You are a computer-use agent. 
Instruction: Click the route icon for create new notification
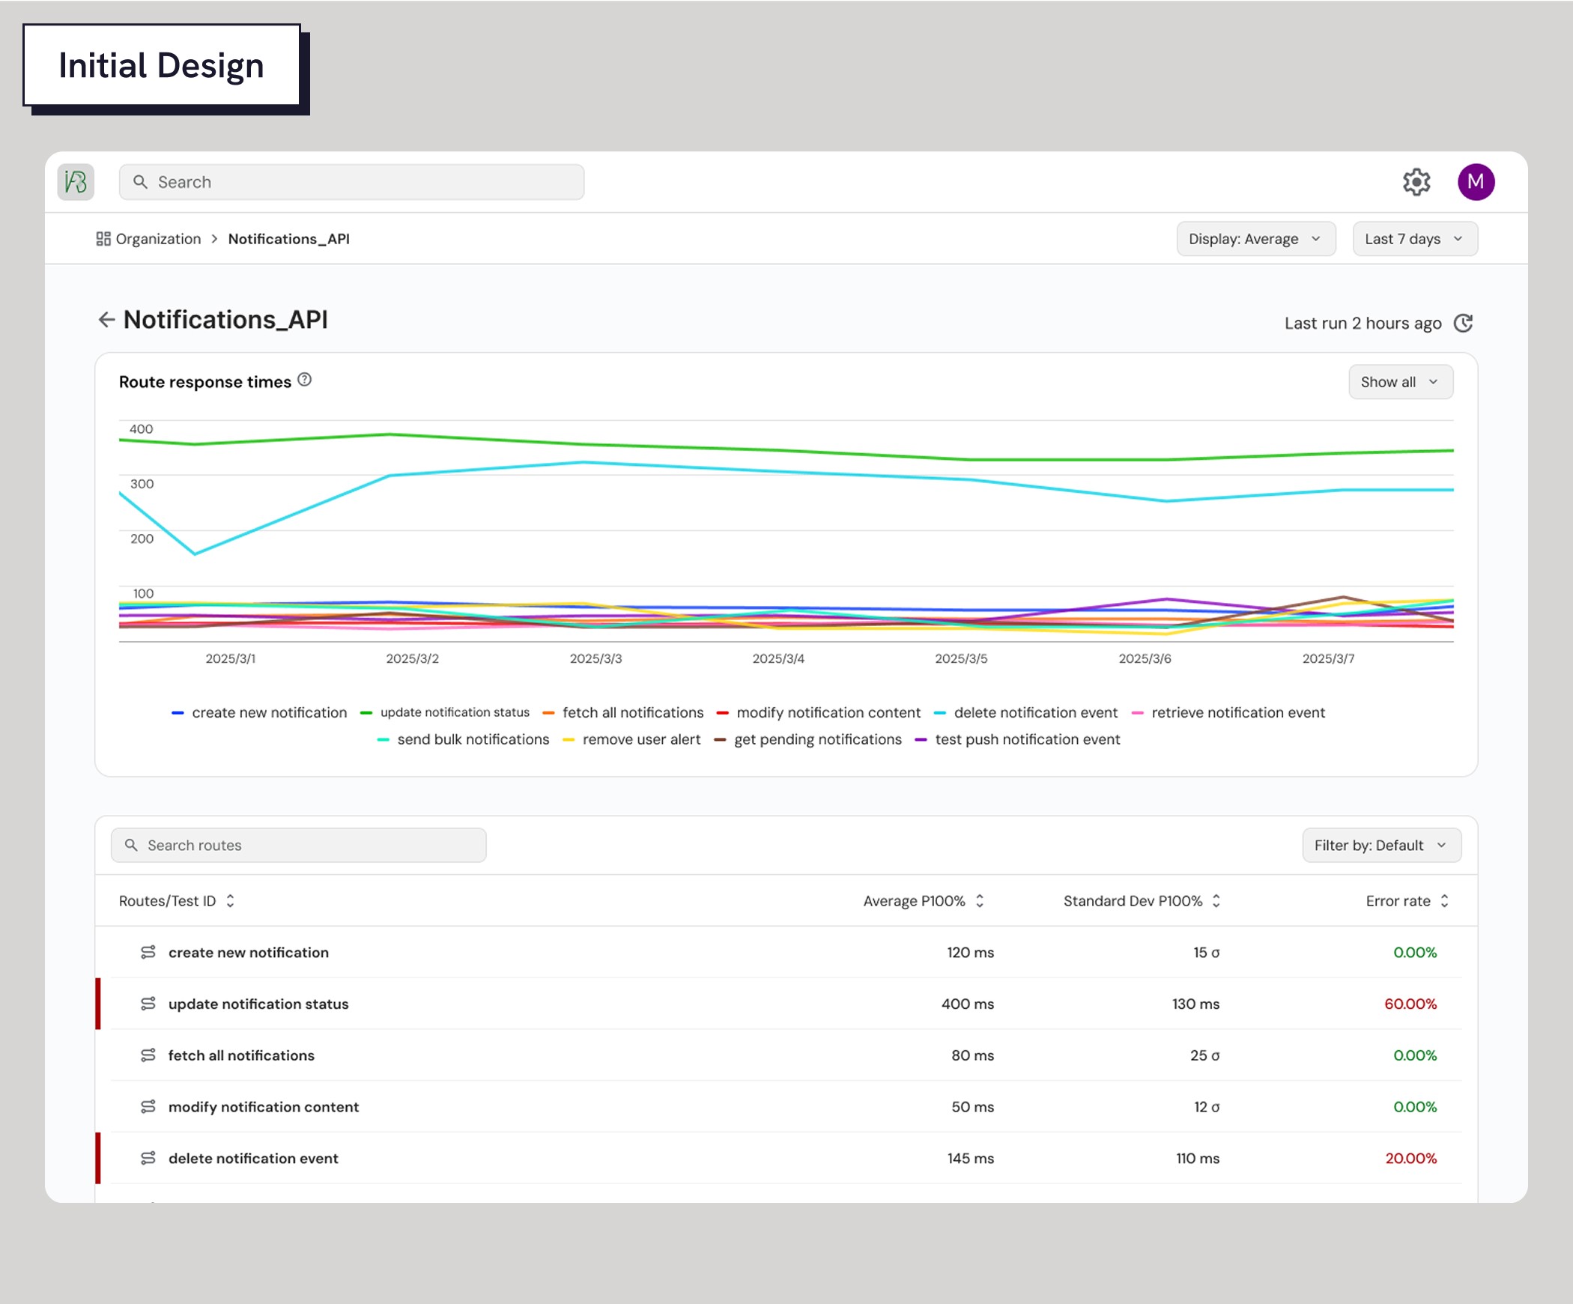[x=148, y=952]
